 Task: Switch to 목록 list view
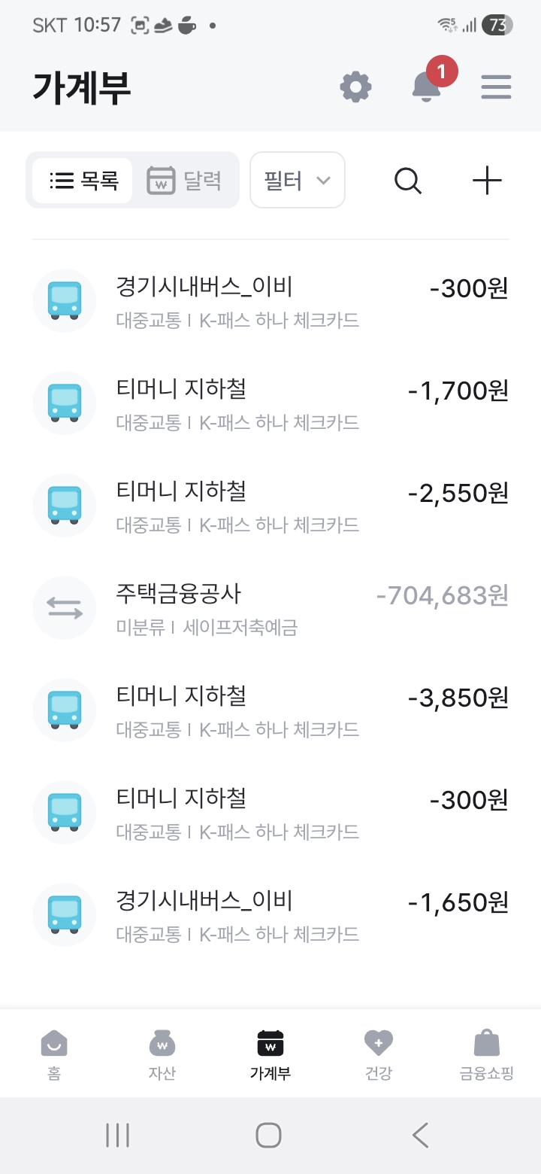point(83,181)
